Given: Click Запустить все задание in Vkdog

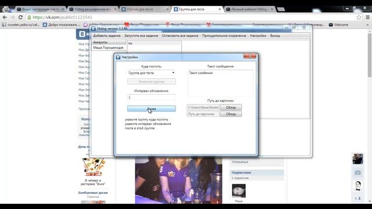Looking at the screenshot, I should 141,35.
